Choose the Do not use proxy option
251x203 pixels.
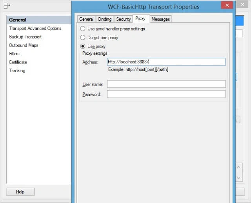click(99, 38)
